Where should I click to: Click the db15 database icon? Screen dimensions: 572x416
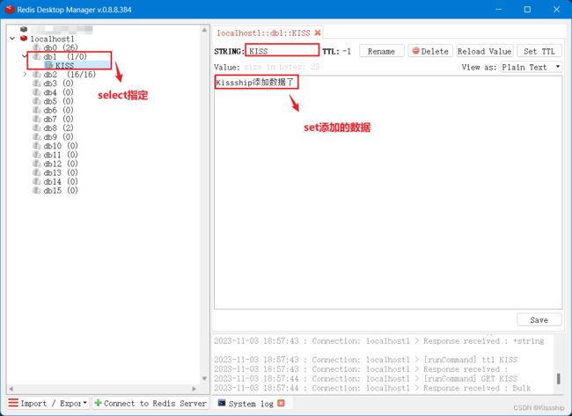coord(36,190)
